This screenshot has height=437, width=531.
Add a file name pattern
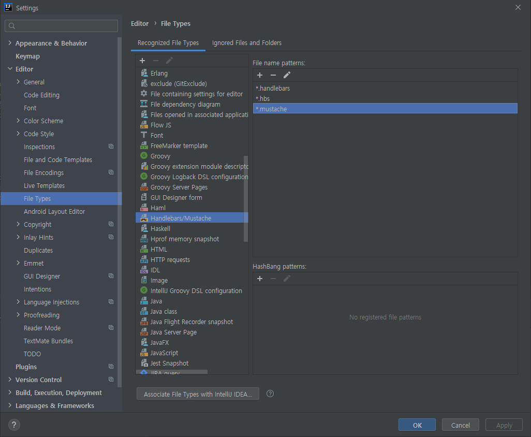260,75
